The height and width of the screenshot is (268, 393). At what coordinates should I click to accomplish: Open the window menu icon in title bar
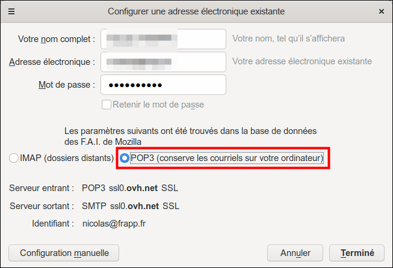pyautogui.click(x=12, y=11)
